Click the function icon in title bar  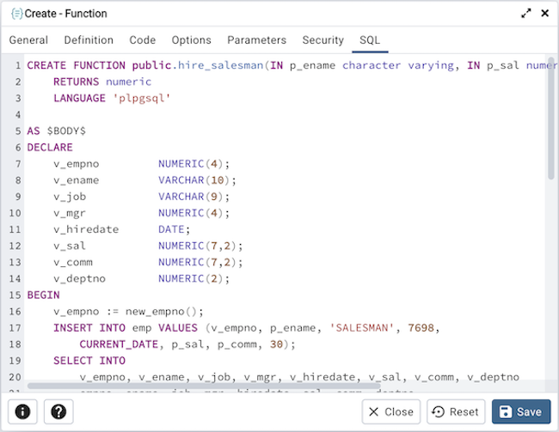point(15,14)
